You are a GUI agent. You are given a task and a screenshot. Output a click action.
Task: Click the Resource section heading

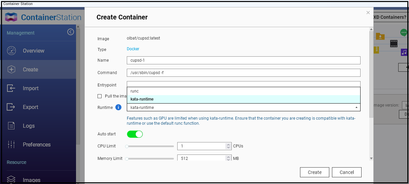point(16,162)
